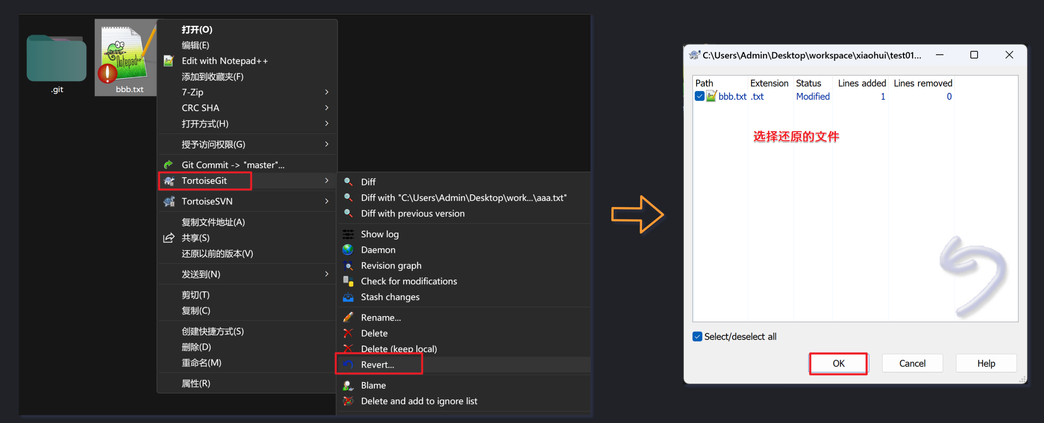Screen dimensions: 1044x423
Task: Expand the CRC SHA submenu arrow
Action: [327, 108]
